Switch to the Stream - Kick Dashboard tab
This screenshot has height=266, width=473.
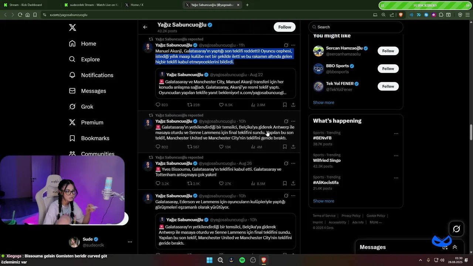29,5
